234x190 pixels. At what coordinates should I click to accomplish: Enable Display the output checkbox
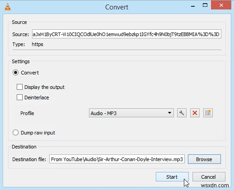point(19,87)
